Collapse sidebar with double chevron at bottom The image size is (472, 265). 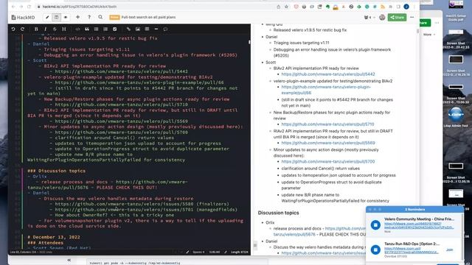tap(69, 260)
